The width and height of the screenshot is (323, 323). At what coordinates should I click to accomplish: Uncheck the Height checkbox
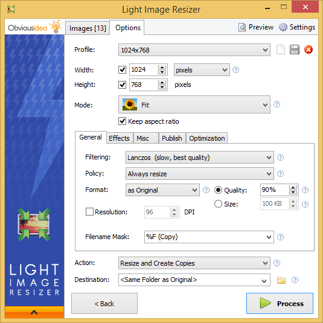pyautogui.click(x=122, y=85)
